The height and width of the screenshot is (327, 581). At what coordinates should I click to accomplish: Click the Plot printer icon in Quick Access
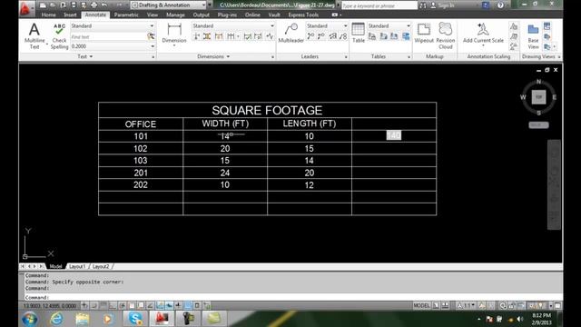pos(94,5)
